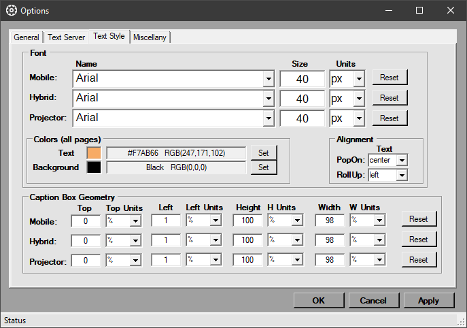
Task: Open Projector Top Units dropdown
Action: tap(135, 261)
